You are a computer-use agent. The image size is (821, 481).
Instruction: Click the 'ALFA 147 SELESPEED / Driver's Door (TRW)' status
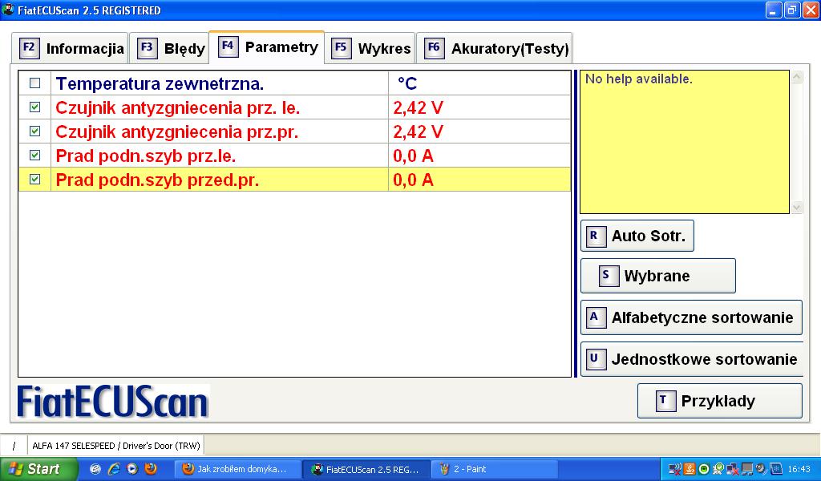116,446
